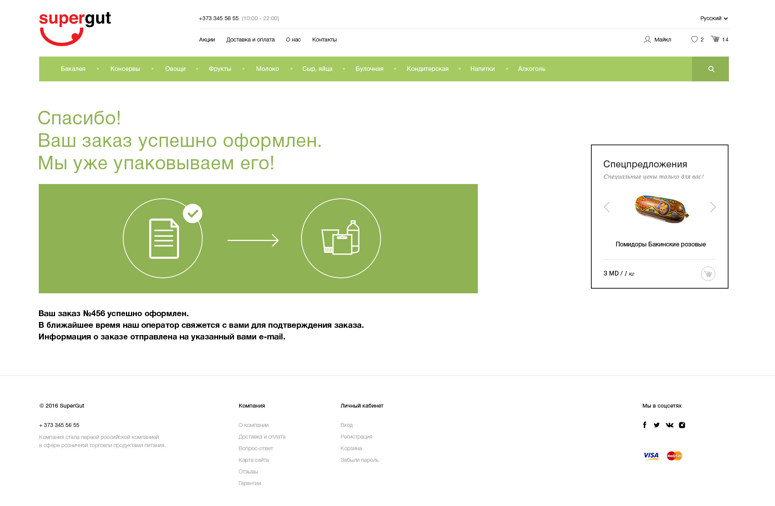Click the header phone number +373 345 56 55

point(219,18)
